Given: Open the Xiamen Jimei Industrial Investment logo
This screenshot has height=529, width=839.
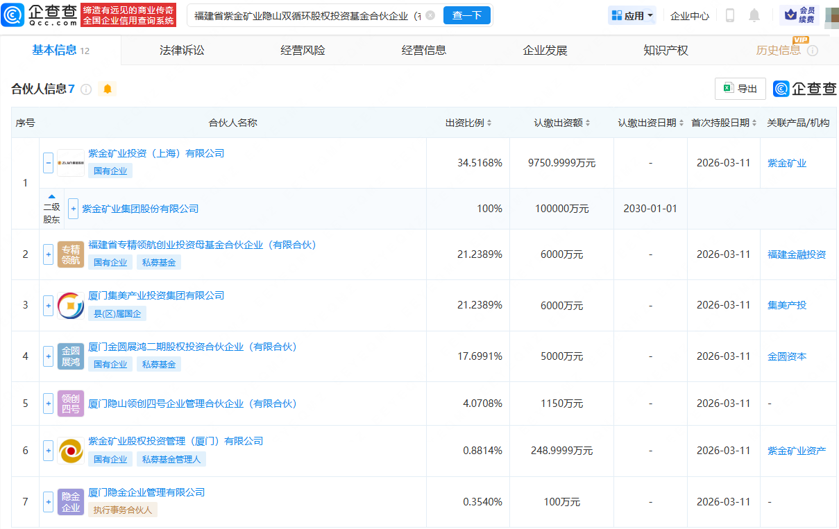Looking at the screenshot, I should pos(71,305).
